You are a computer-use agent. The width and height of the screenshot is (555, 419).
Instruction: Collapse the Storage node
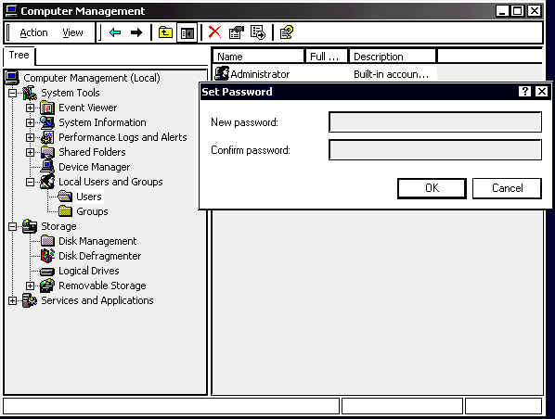(12, 226)
